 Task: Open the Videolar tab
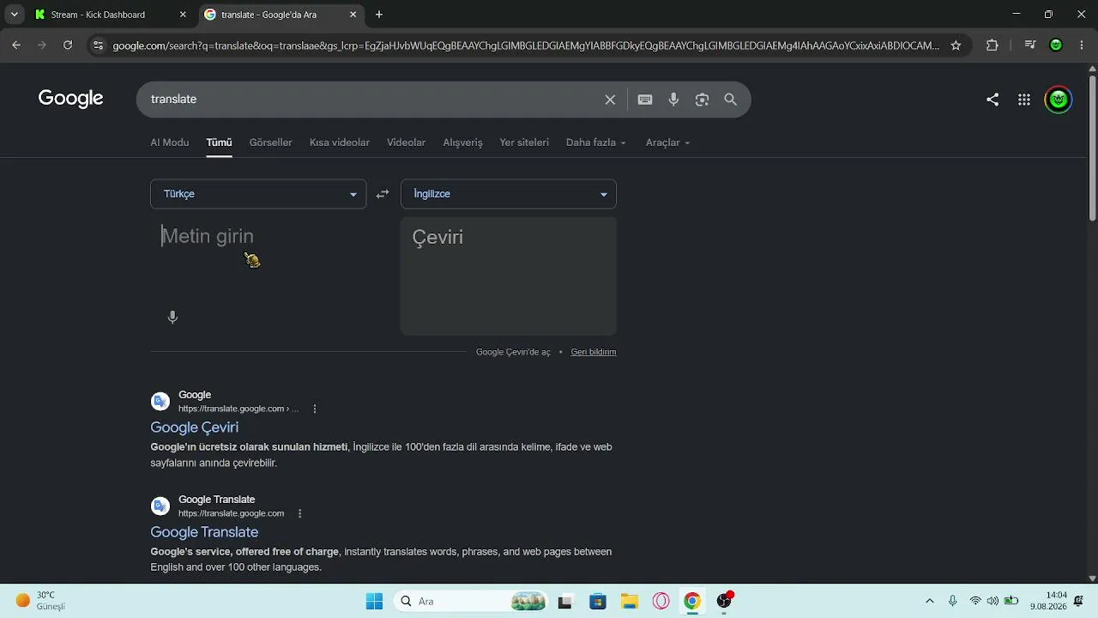406,142
